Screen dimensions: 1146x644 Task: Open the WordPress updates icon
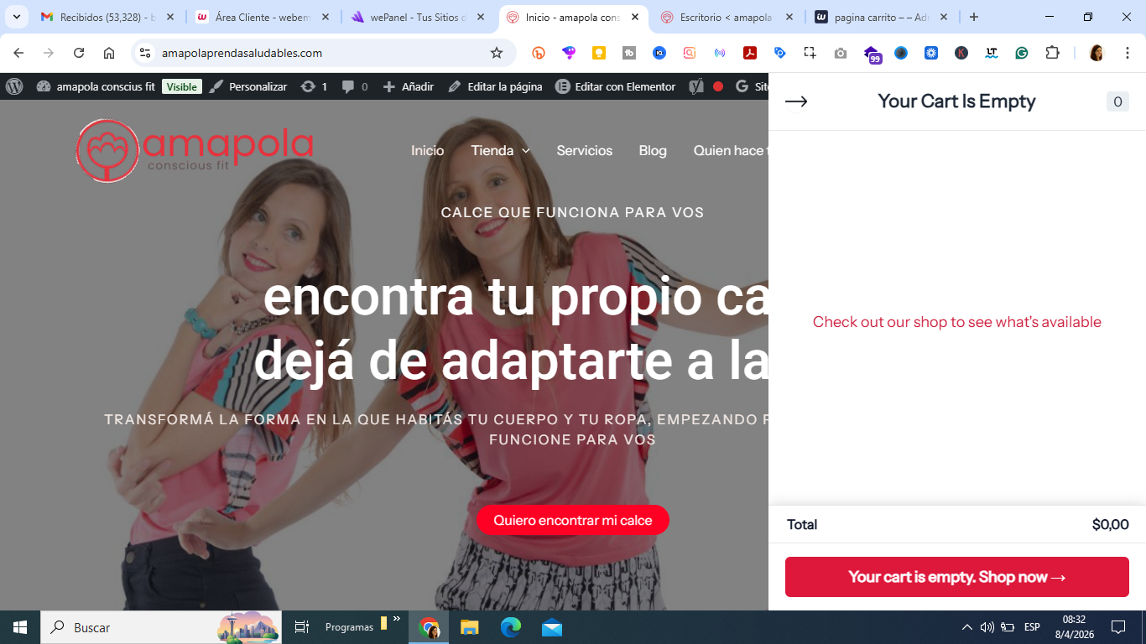[313, 86]
